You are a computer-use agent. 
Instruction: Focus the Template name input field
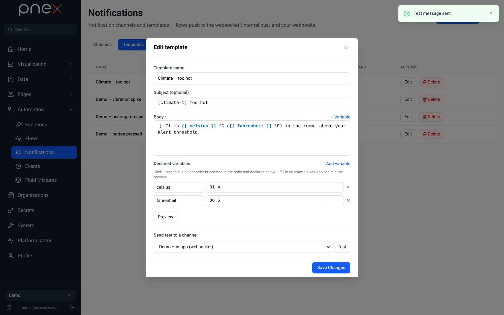[x=252, y=78]
